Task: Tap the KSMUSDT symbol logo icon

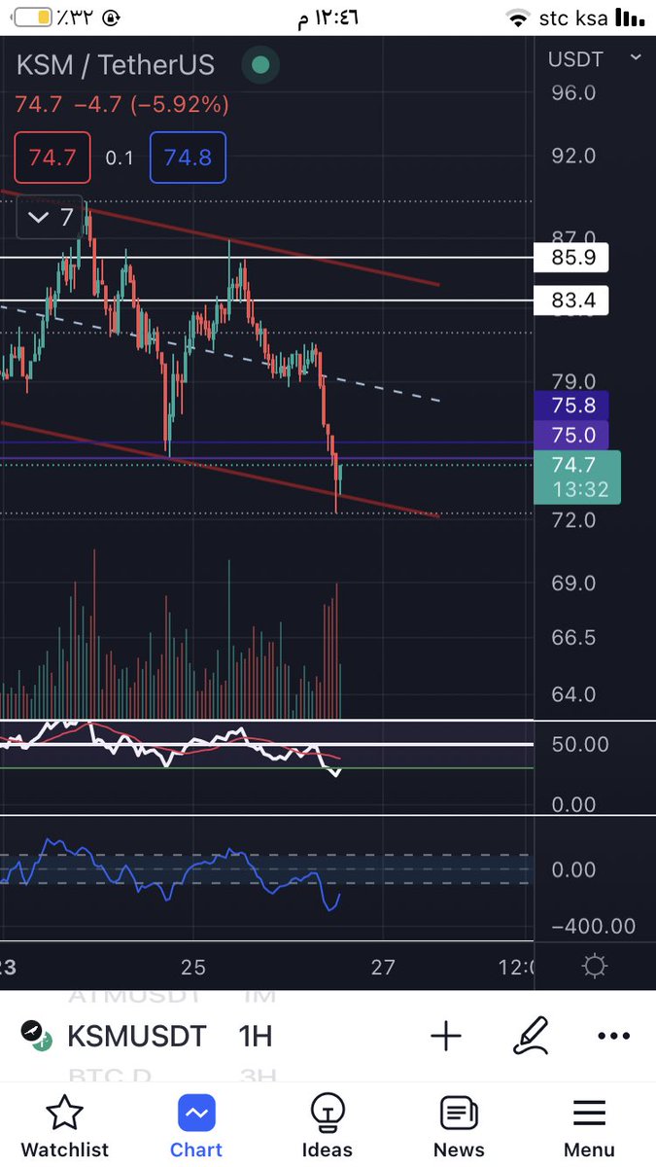Action: (x=36, y=1036)
